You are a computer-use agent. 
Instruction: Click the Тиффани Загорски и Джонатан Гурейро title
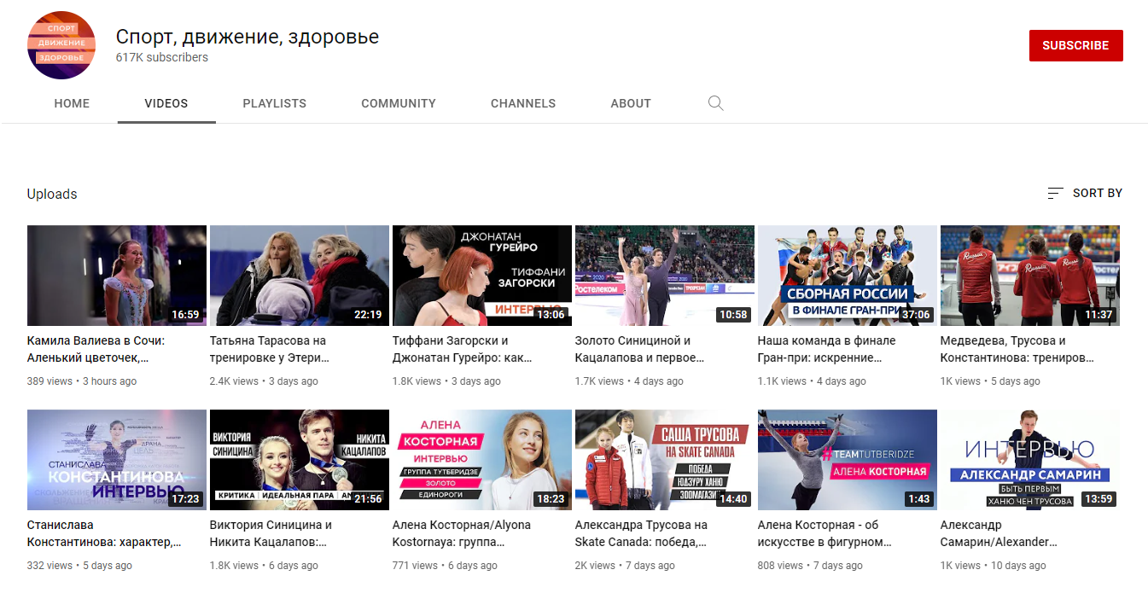tap(463, 349)
